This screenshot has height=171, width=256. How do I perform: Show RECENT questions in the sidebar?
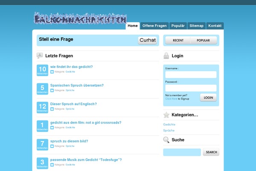[178, 40]
